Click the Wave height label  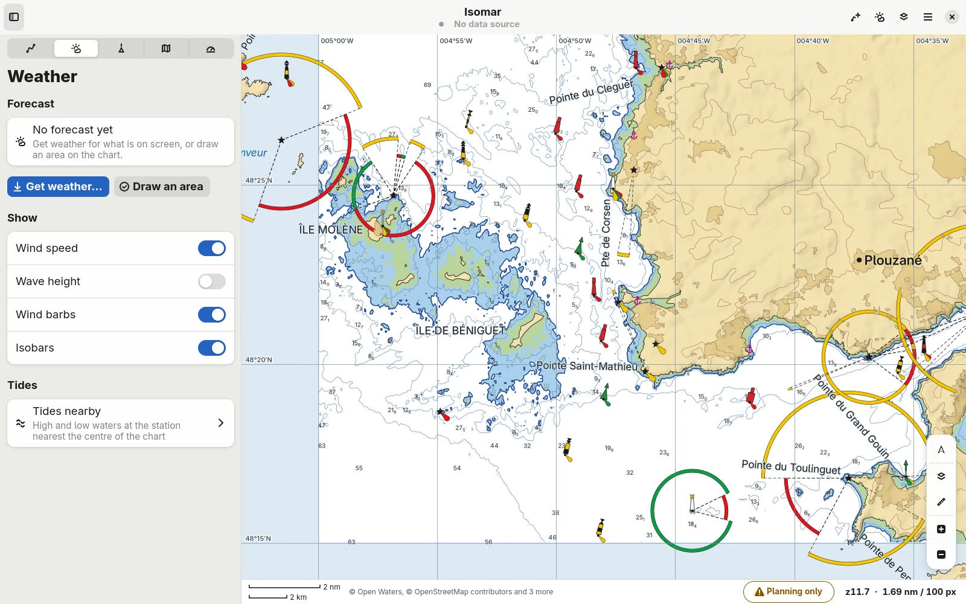click(48, 281)
